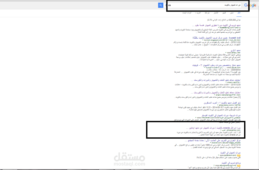Click the blue search magnifier button
The width and height of the screenshot is (259, 170).
(x=160, y=5)
